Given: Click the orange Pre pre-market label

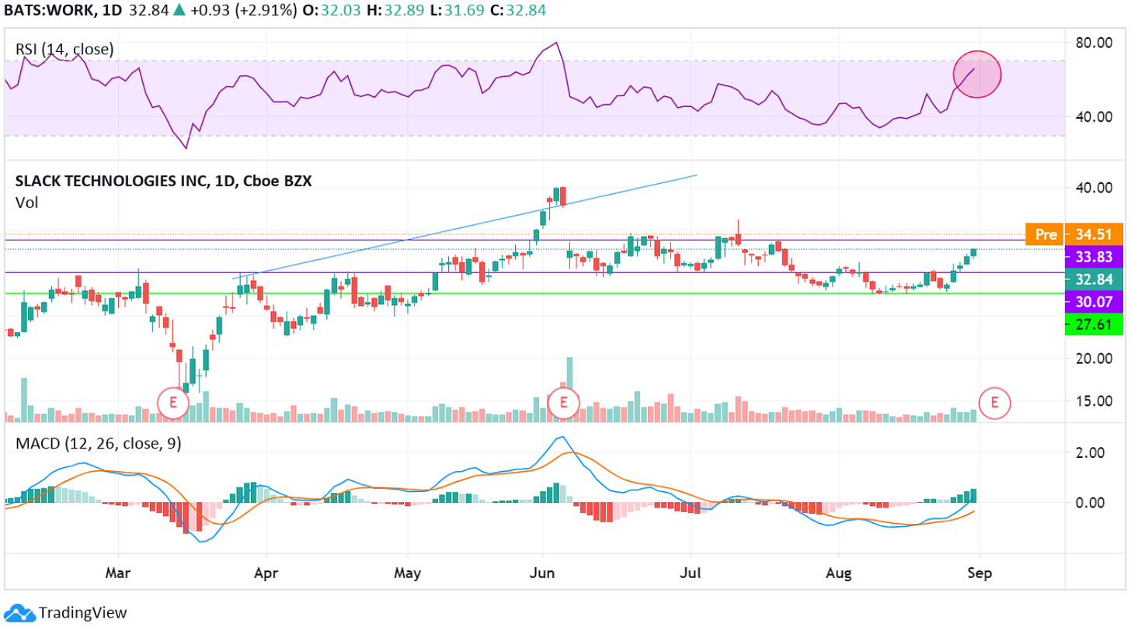Looking at the screenshot, I should click(x=1044, y=234).
